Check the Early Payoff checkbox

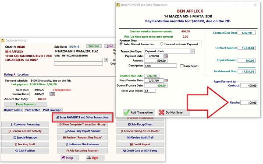[x=182, y=66]
